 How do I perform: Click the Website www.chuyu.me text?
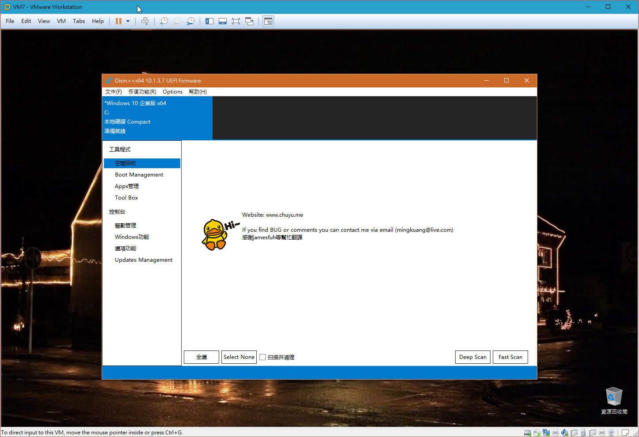(273, 215)
